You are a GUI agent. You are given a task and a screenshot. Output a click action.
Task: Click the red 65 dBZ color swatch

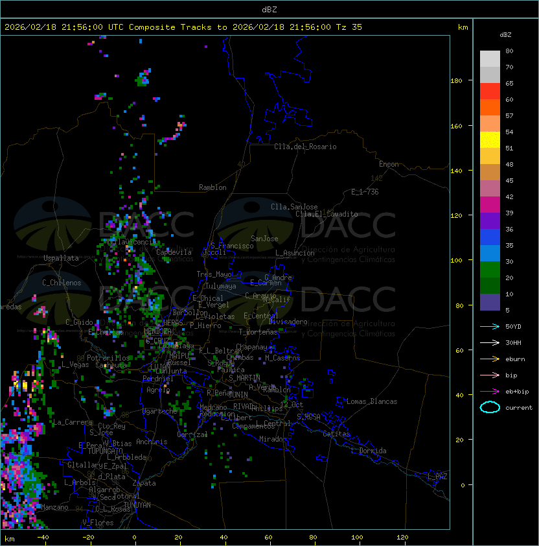(x=490, y=91)
